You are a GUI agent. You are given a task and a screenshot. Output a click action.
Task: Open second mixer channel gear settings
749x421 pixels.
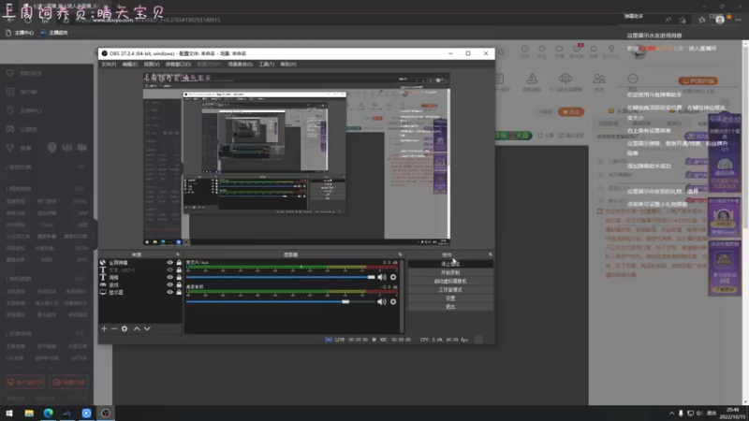pos(393,301)
